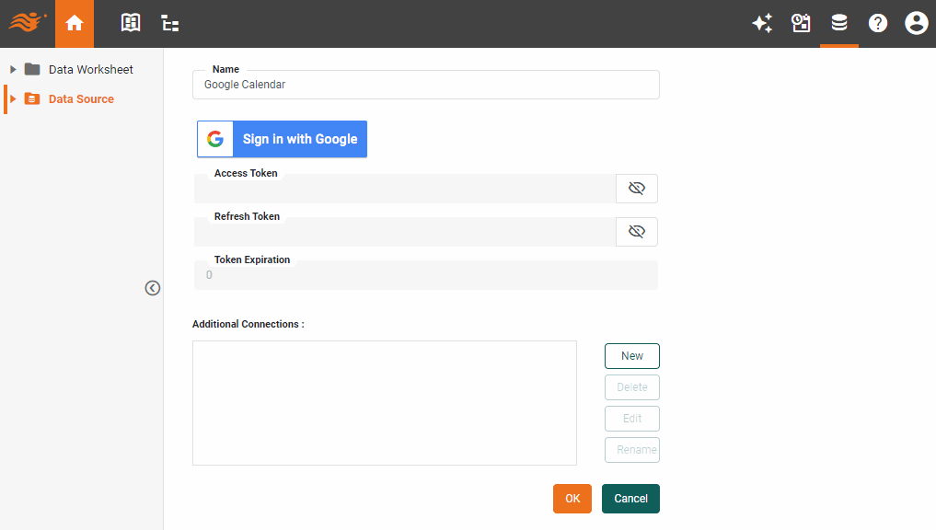The image size is (936, 530).
Task: Open the hierarchy tree view icon
Action: tap(169, 23)
